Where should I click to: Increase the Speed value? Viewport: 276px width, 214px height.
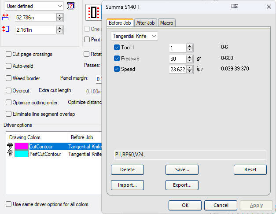(189, 67)
